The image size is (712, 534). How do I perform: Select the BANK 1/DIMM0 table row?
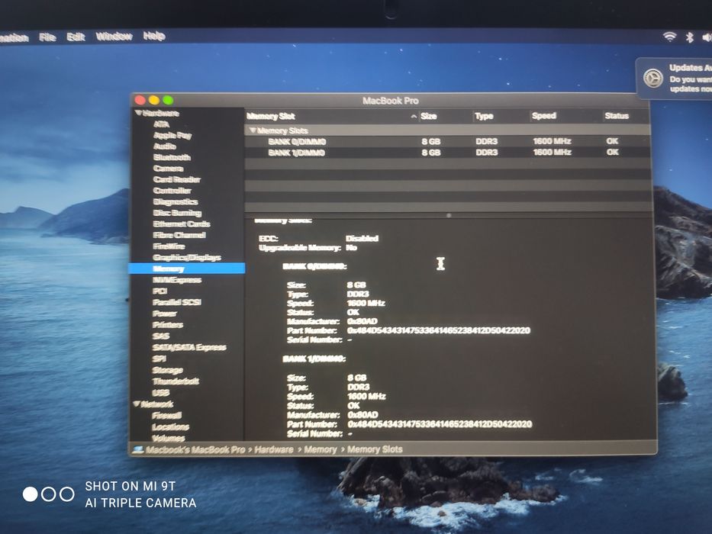click(x=447, y=152)
